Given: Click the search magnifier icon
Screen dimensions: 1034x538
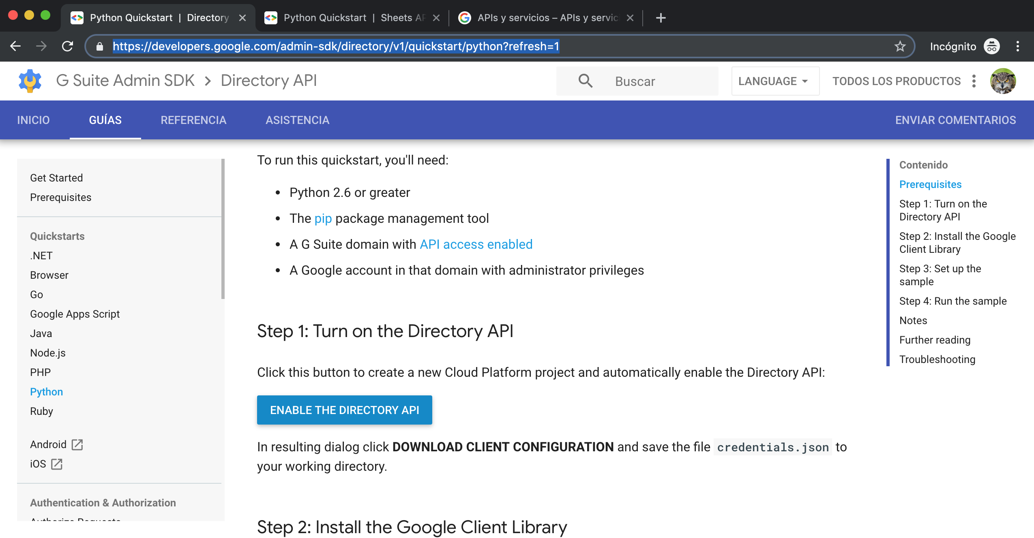Looking at the screenshot, I should pyautogui.click(x=585, y=81).
